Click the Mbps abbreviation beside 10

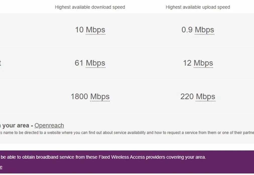coord(95,30)
